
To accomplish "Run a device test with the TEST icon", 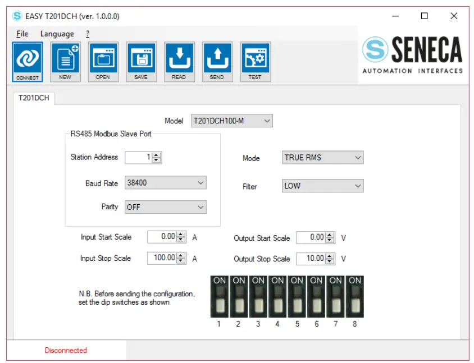I will [256, 59].
